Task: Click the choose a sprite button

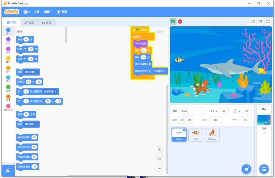Action: tap(246, 169)
